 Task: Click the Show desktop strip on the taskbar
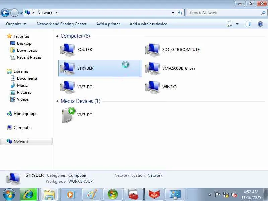(266, 195)
